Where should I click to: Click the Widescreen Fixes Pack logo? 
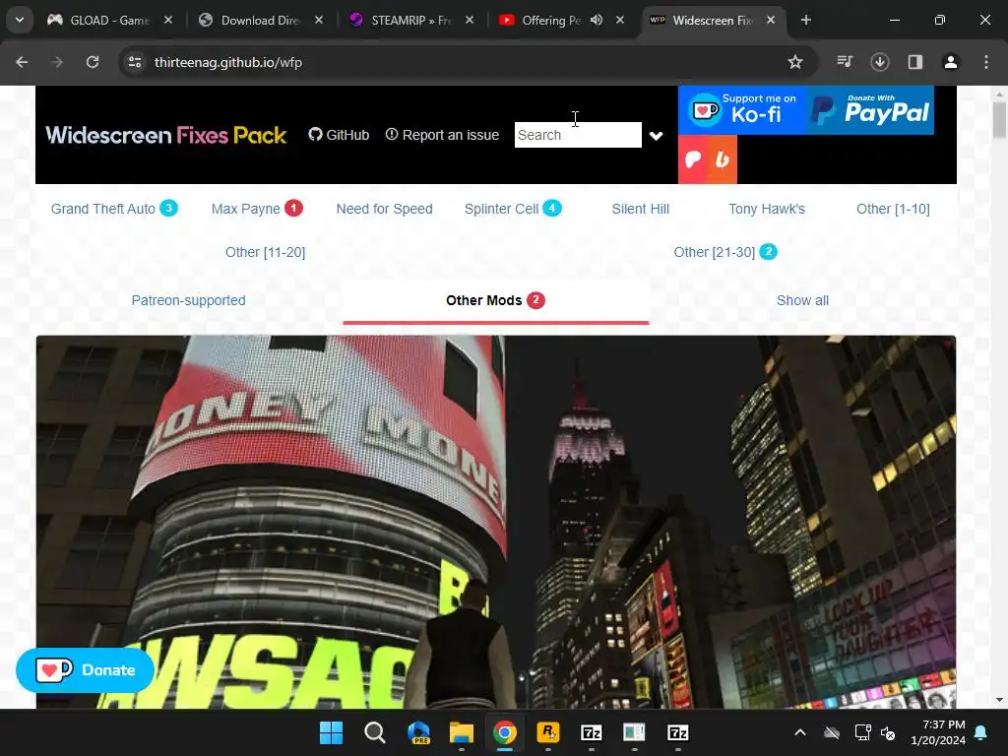pos(165,135)
